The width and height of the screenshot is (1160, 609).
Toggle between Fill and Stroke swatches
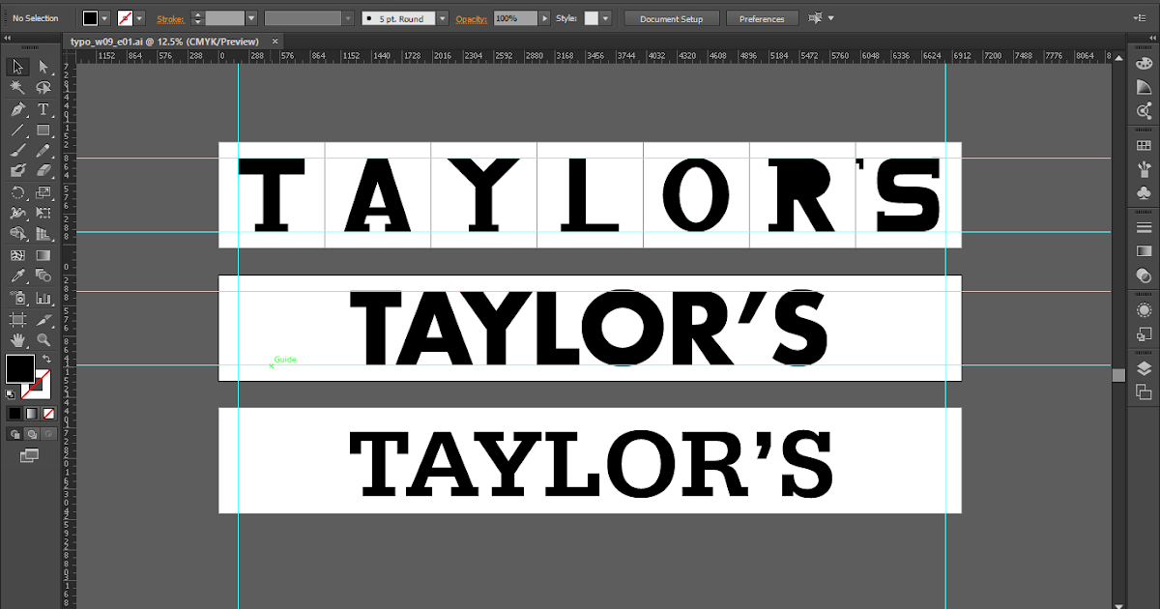coord(45,357)
